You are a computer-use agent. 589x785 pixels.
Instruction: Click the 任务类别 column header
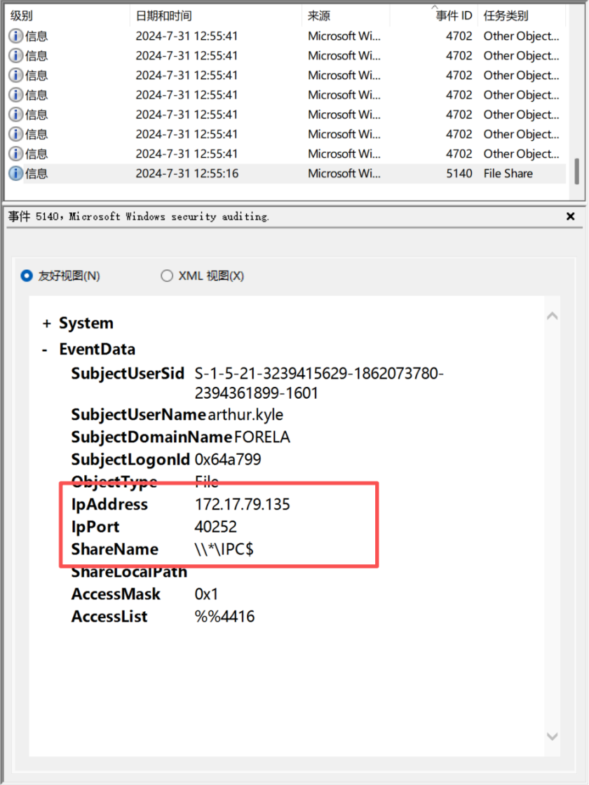(506, 15)
